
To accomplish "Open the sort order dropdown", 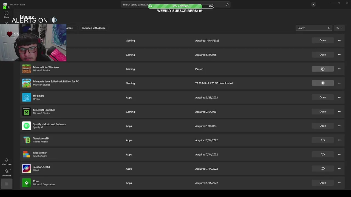I will point(339,28).
